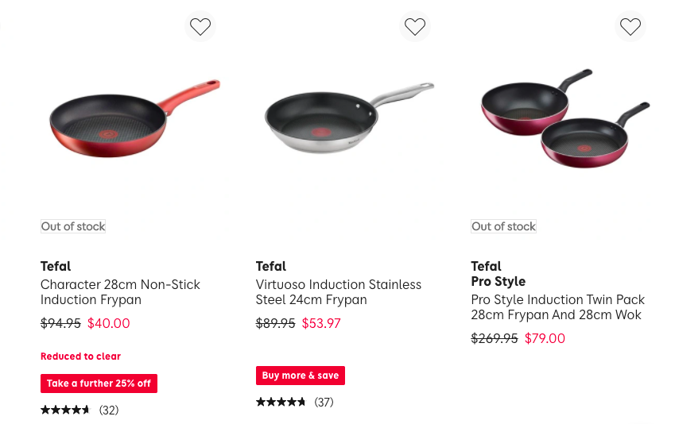Click the Tefal Pro Style brand heading
This screenshot has height=424, width=675.
pos(498,273)
